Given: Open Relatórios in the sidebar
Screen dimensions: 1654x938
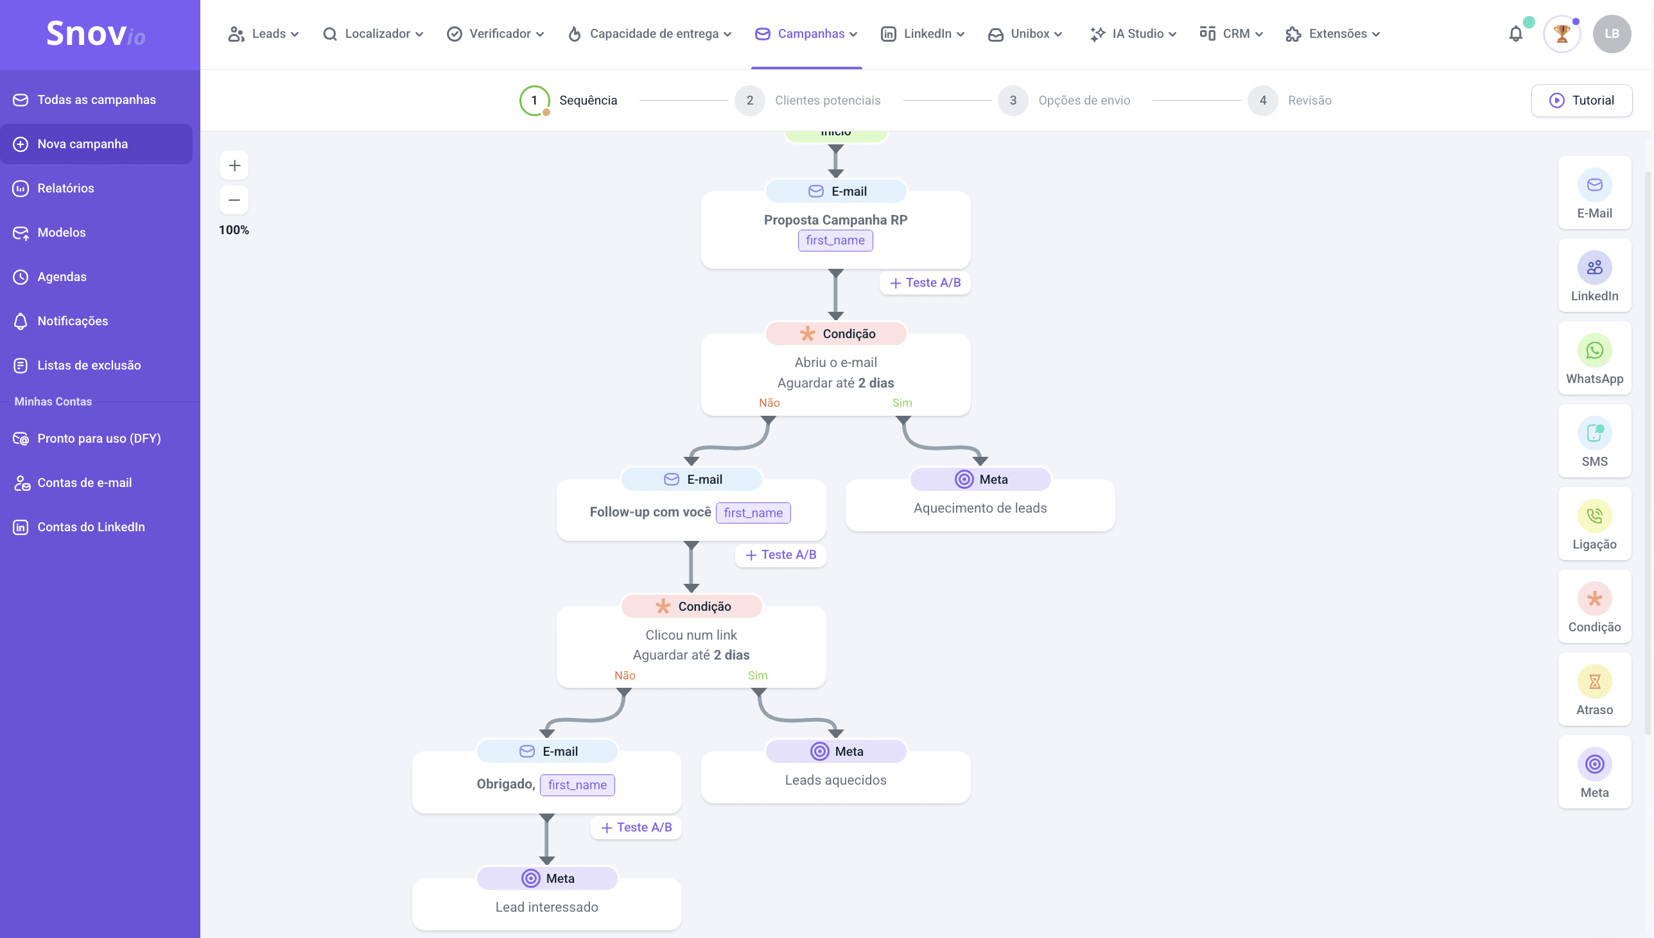Looking at the screenshot, I should [65, 188].
